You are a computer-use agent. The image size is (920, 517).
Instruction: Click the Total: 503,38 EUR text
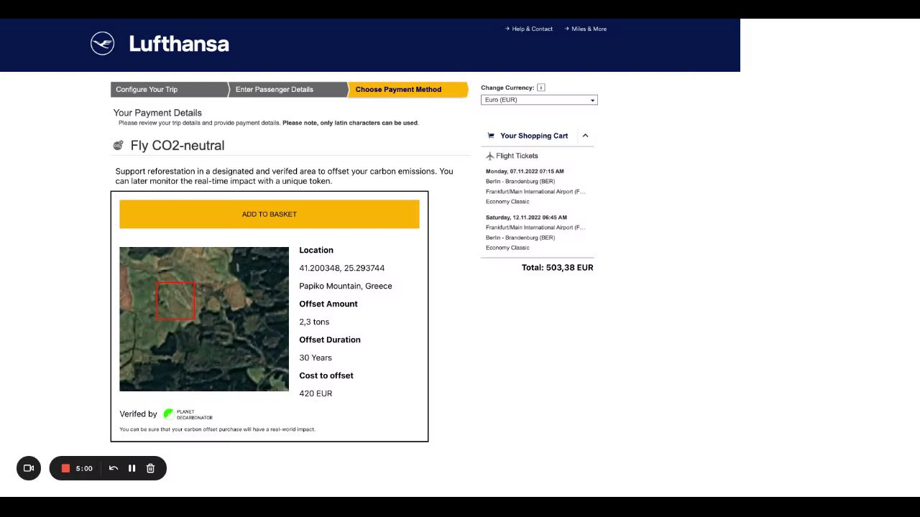click(558, 267)
